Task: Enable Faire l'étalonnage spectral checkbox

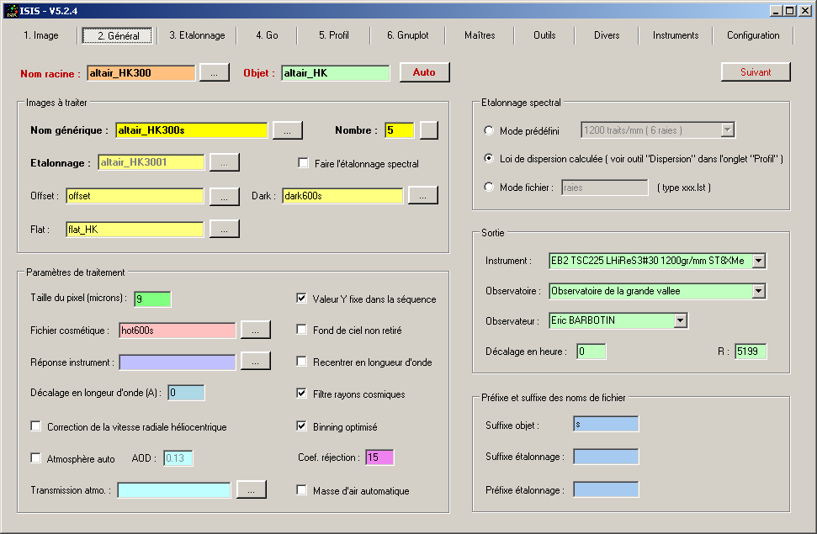Action: click(x=304, y=163)
